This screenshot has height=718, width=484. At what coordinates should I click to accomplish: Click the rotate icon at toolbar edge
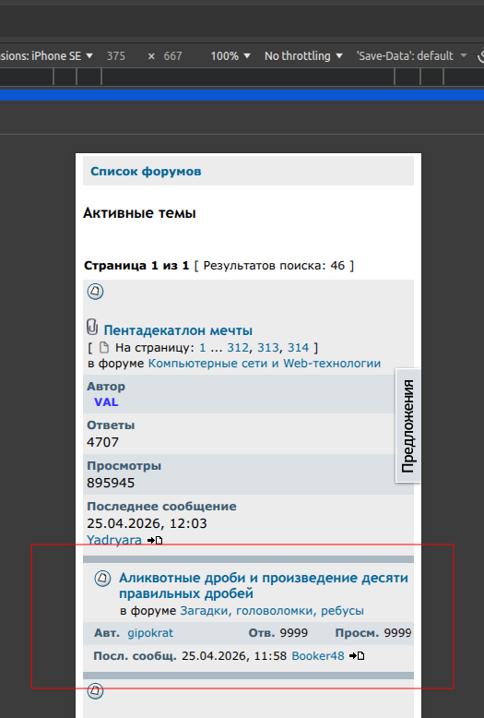[x=480, y=56]
